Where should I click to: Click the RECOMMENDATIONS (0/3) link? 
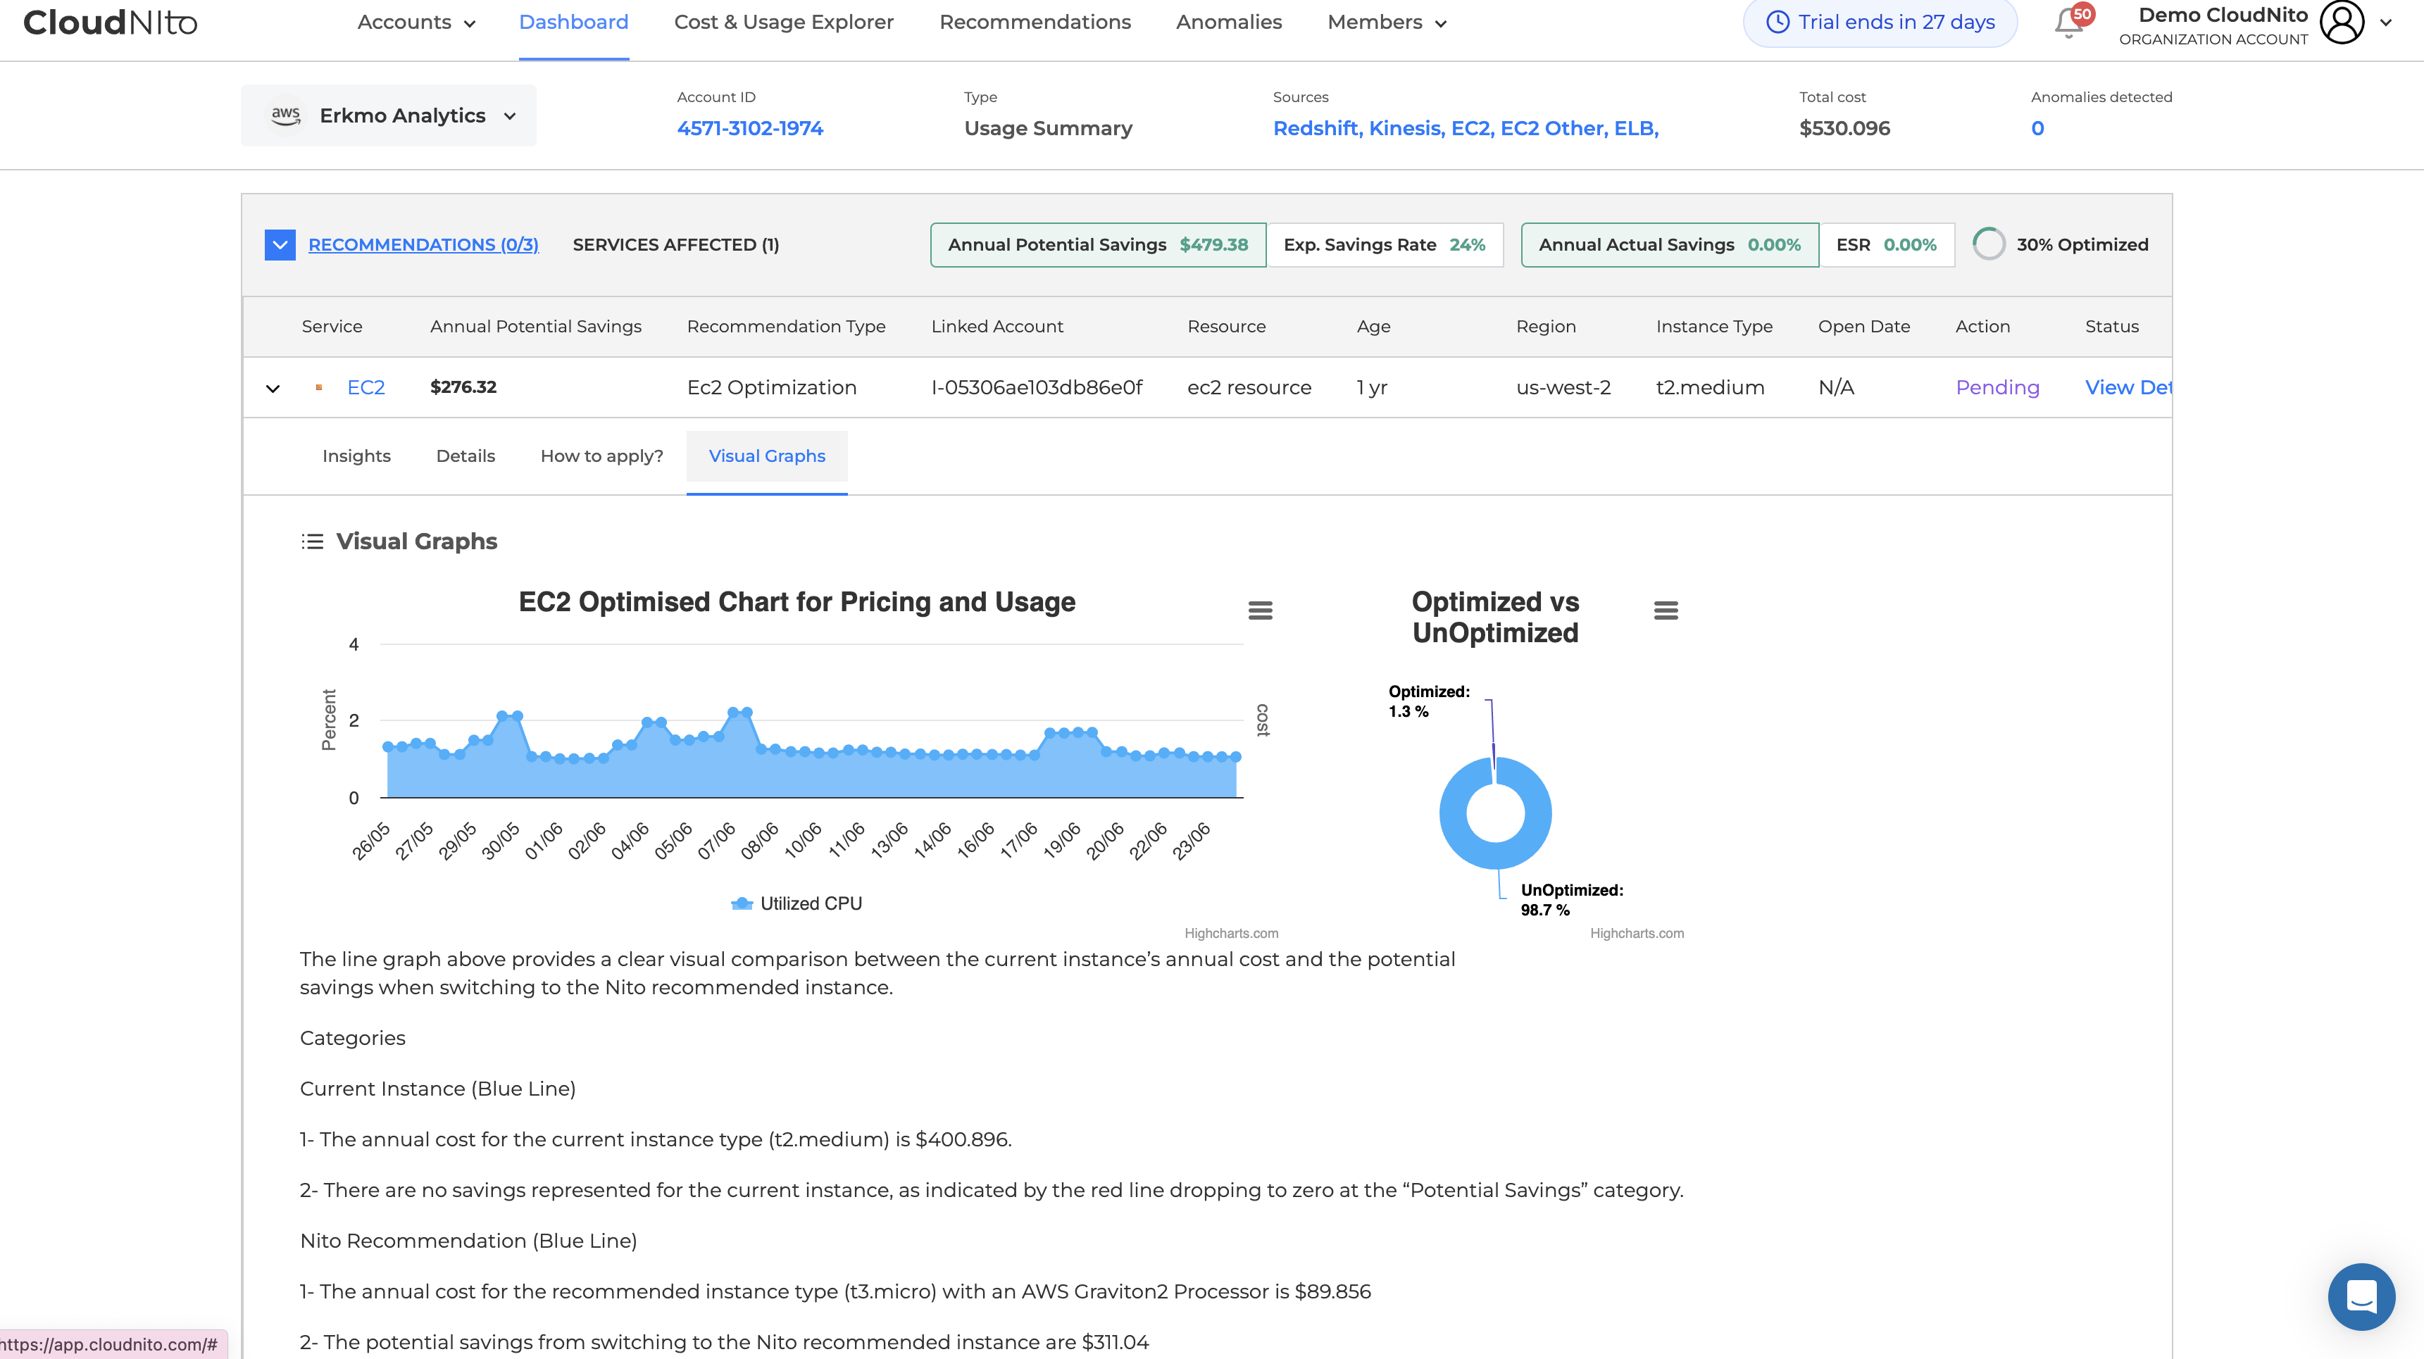[423, 245]
